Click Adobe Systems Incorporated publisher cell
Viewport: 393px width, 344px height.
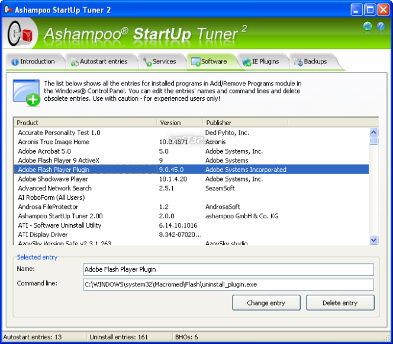246,170
